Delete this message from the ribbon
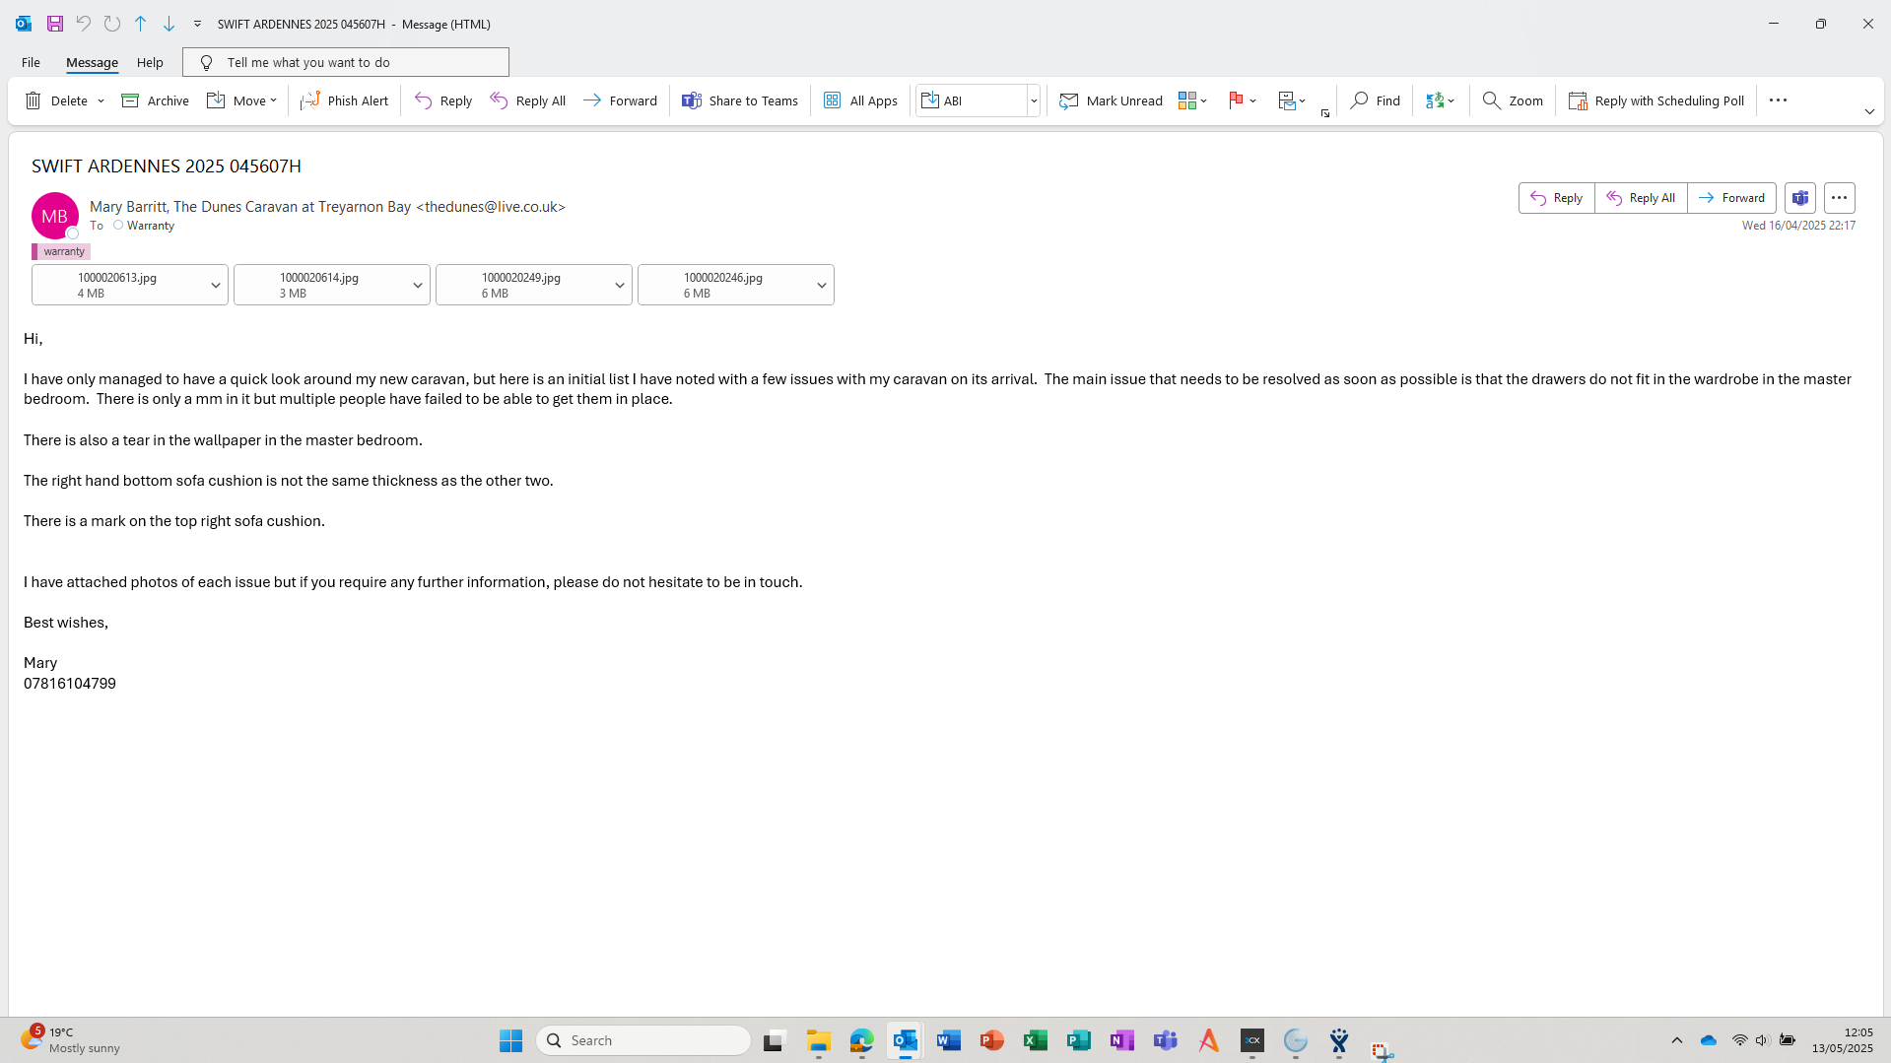 click(x=56, y=100)
